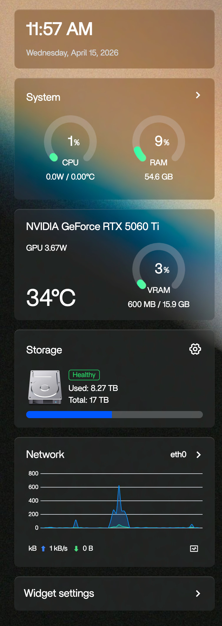
Task: Click the blue upload arrow icon
Action: pos(43,549)
